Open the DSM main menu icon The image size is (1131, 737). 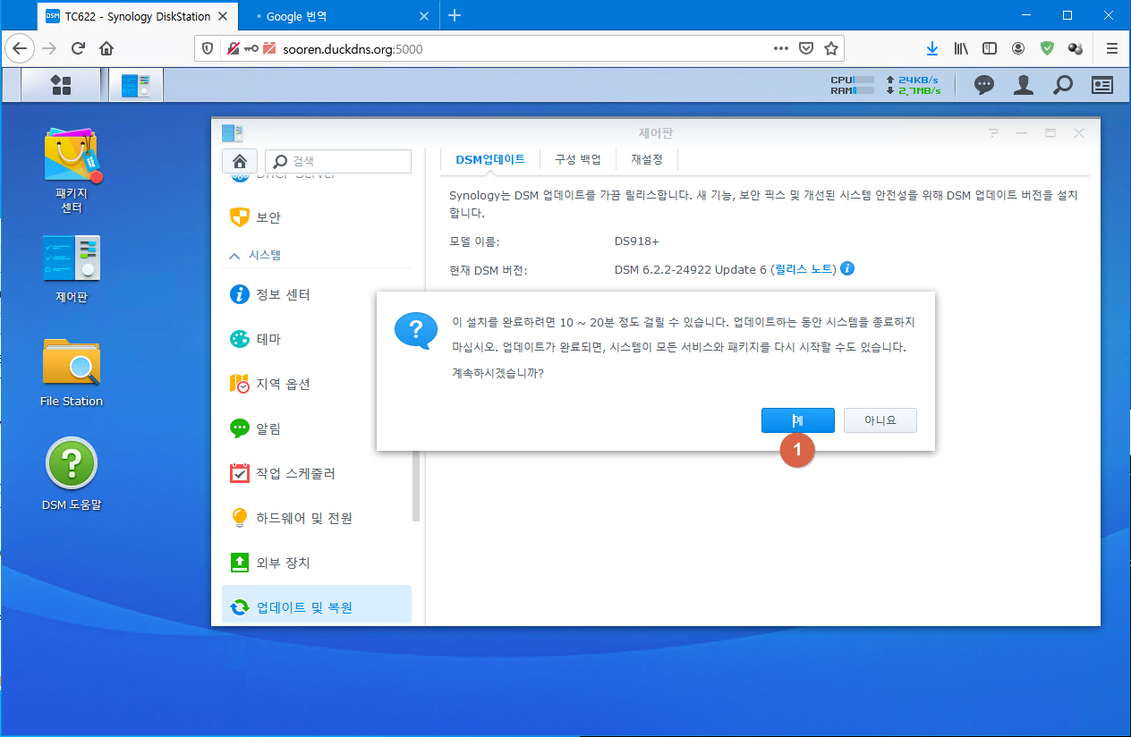tap(61, 85)
